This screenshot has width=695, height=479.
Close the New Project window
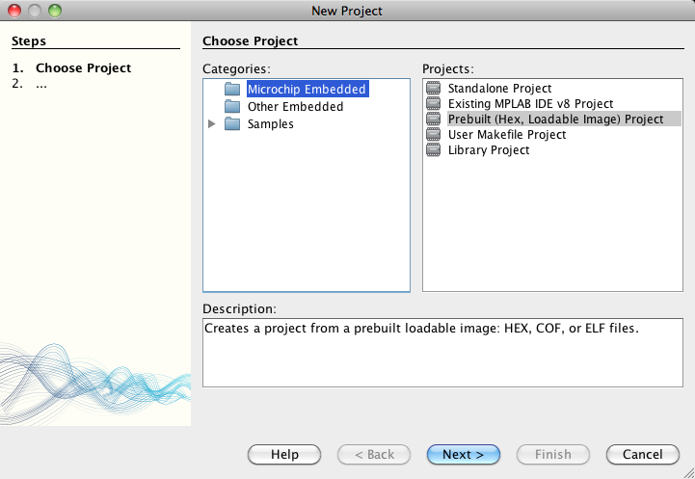(14, 11)
